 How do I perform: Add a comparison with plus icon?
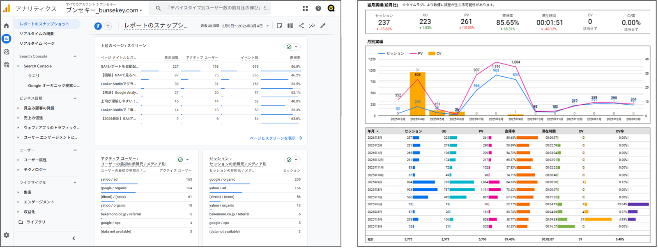click(108, 26)
